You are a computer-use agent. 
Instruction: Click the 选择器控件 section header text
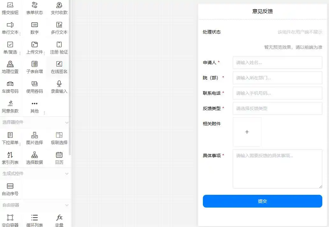[13, 122]
